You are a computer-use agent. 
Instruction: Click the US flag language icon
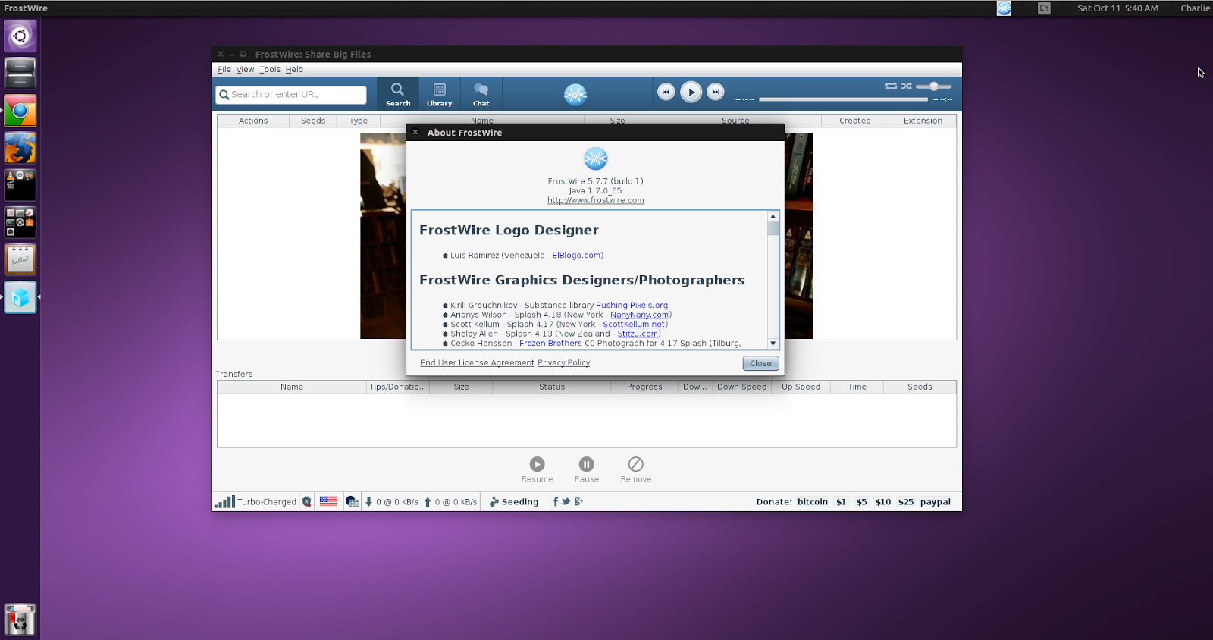click(328, 501)
